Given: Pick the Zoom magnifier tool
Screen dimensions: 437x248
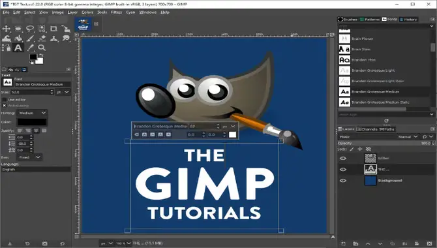Looking at the screenshot, I should tap(42, 48).
